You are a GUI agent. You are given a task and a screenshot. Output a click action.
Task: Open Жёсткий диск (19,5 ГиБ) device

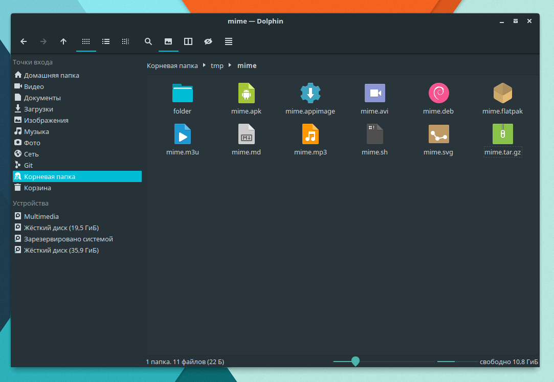pos(77,228)
